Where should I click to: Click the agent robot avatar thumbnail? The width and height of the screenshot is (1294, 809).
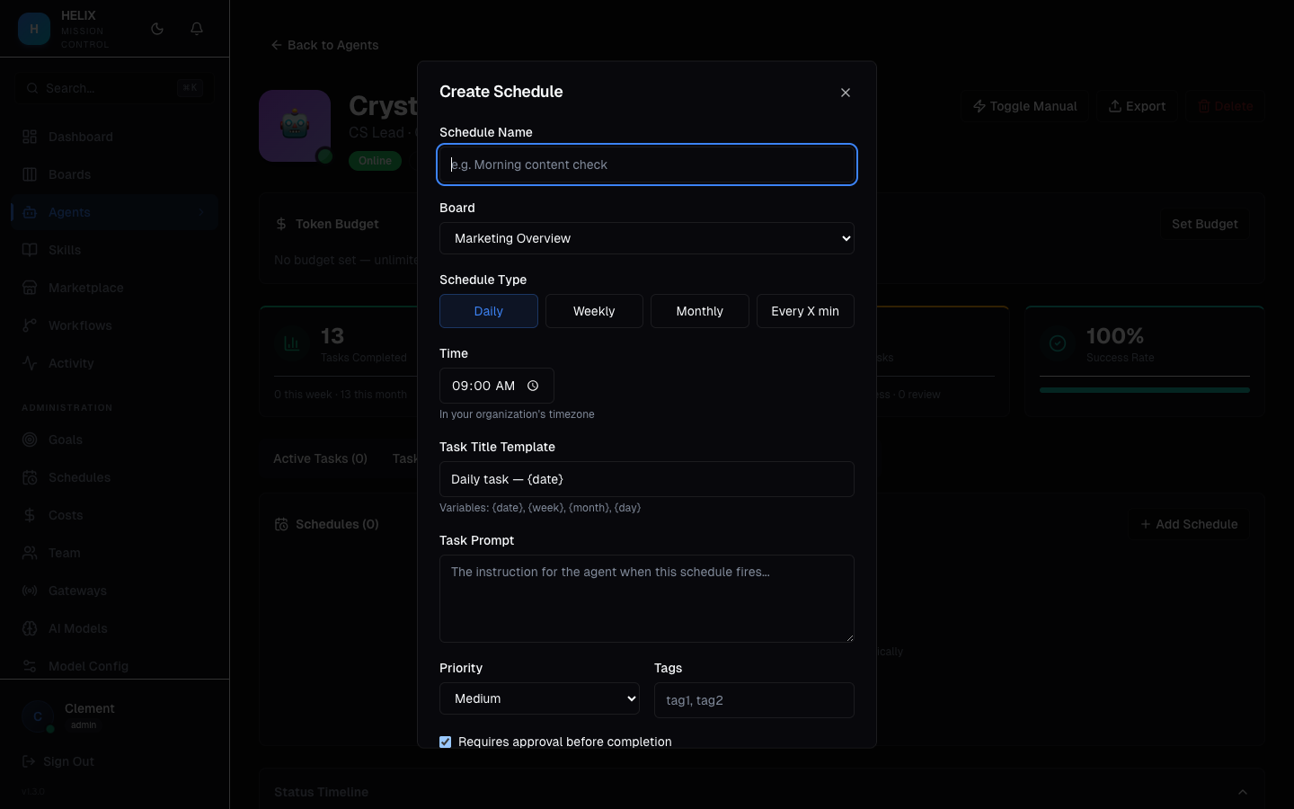coord(295,126)
